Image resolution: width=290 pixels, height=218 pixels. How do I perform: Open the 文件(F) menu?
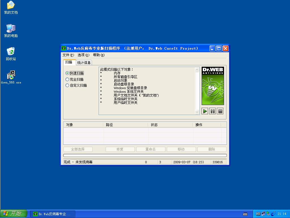pos(68,55)
